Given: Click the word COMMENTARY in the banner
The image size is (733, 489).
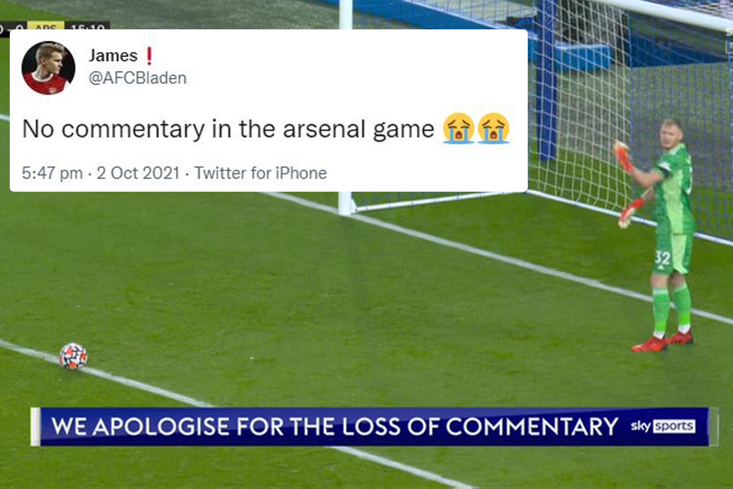Looking at the screenshot, I should (x=532, y=426).
